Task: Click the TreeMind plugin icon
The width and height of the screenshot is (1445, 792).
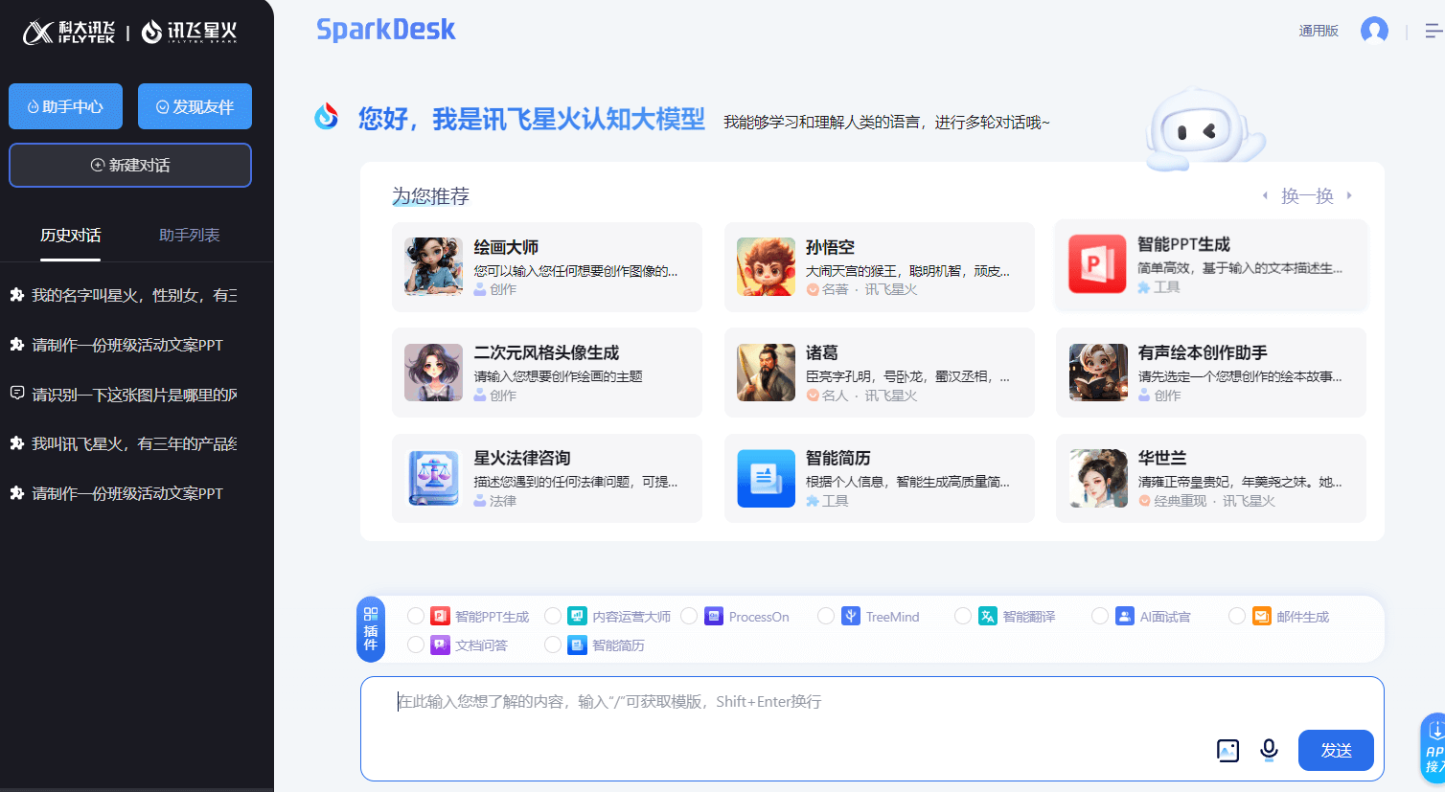Action: tap(851, 616)
